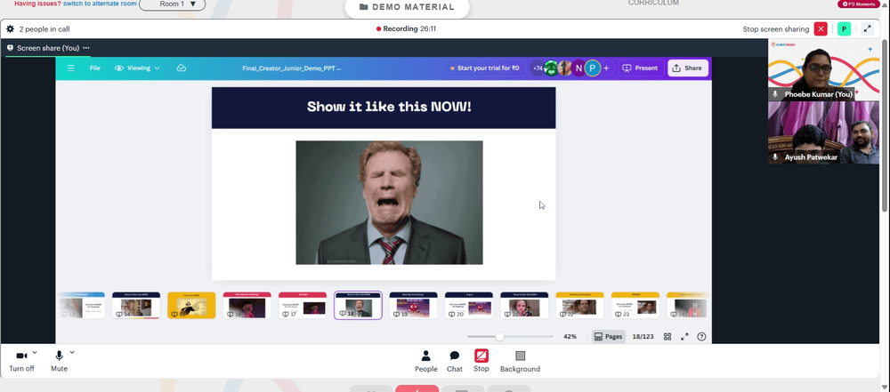Add people with the plus icon
The image size is (890, 392).
(606, 68)
